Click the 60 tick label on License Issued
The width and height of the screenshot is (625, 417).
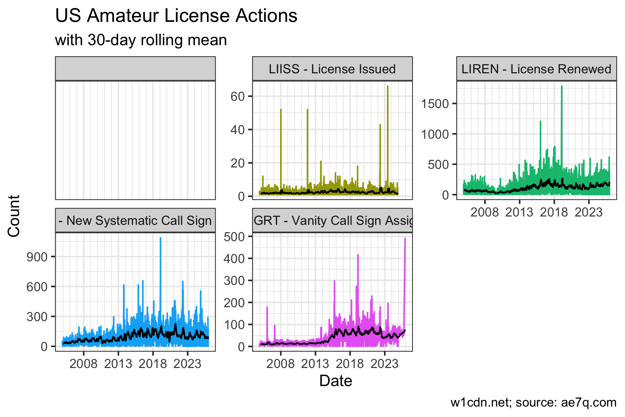(x=237, y=96)
